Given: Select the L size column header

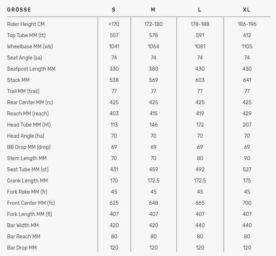Looking at the screenshot, I should click(200, 10).
